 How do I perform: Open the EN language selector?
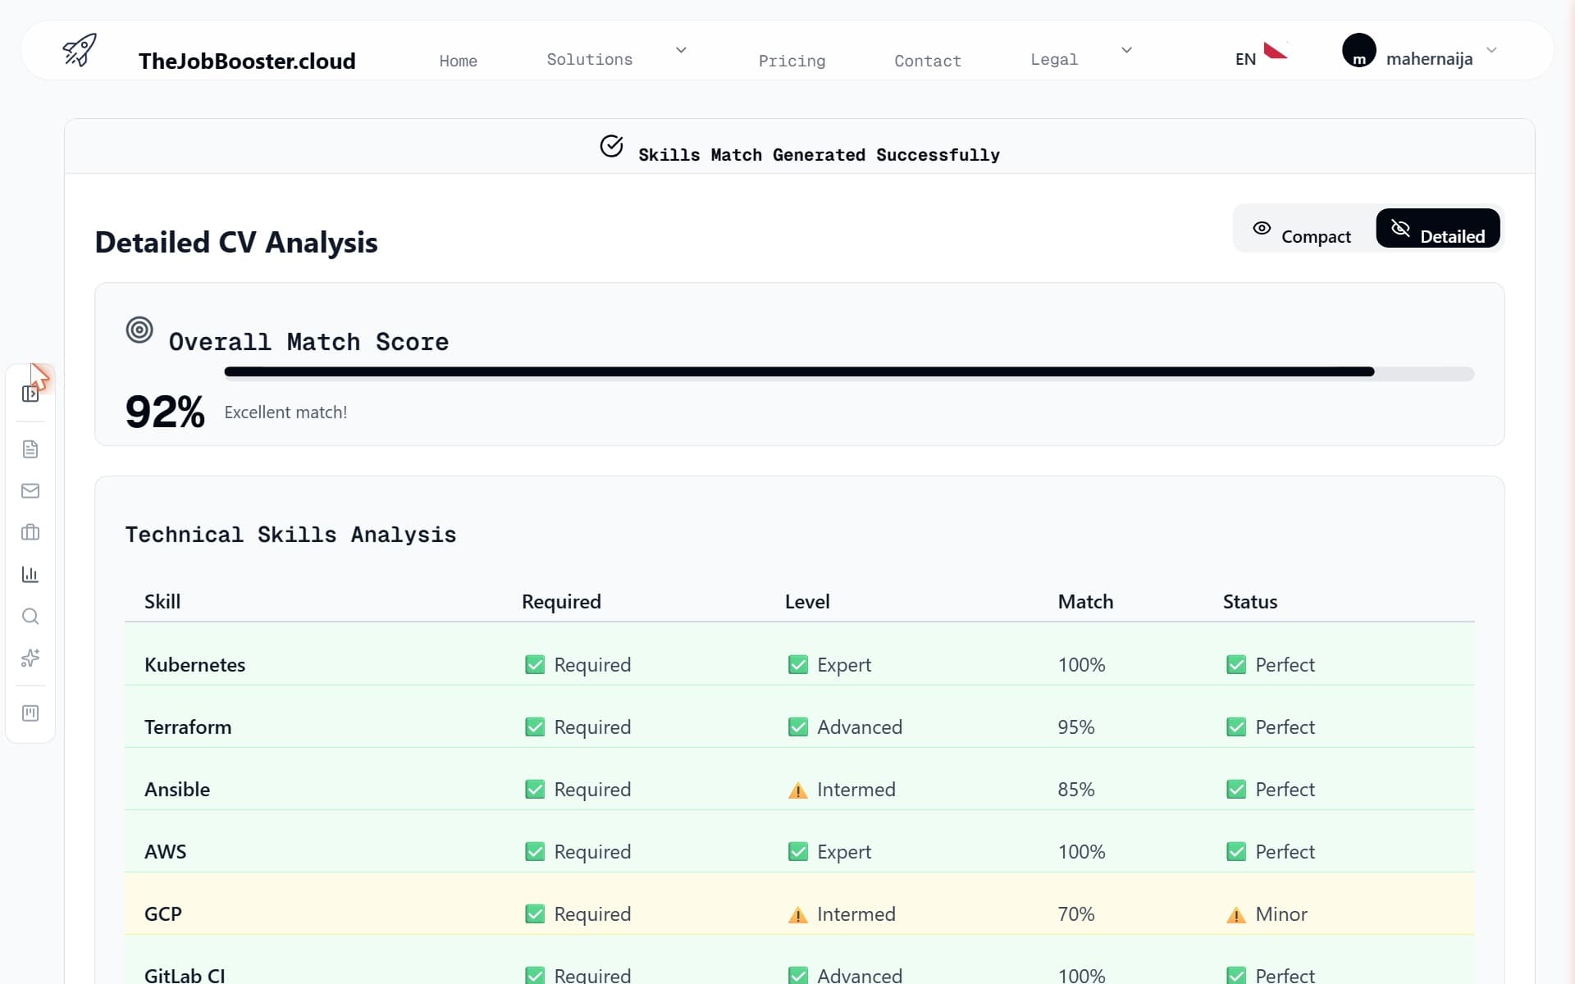1245,59
